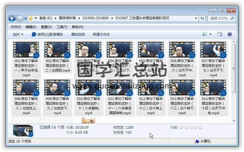Click the 新建文件夹 button
This screenshot has width=244, height=152.
click(101, 34)
